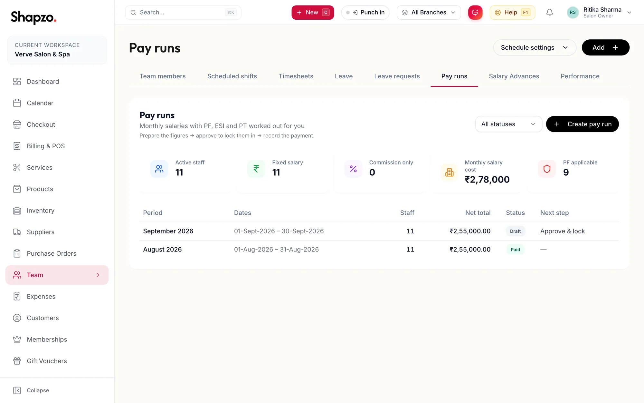This screenshot has height=403, width=644.
Task: Open Suppliers in the sidebar
Action: tap(57, 232)
